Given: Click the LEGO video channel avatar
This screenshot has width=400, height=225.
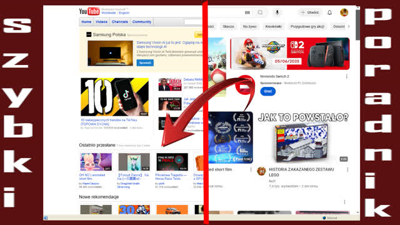Looking at the screenshot, I should (x=261, y=171).
